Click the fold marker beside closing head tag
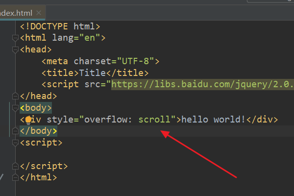 coord(16,96)
